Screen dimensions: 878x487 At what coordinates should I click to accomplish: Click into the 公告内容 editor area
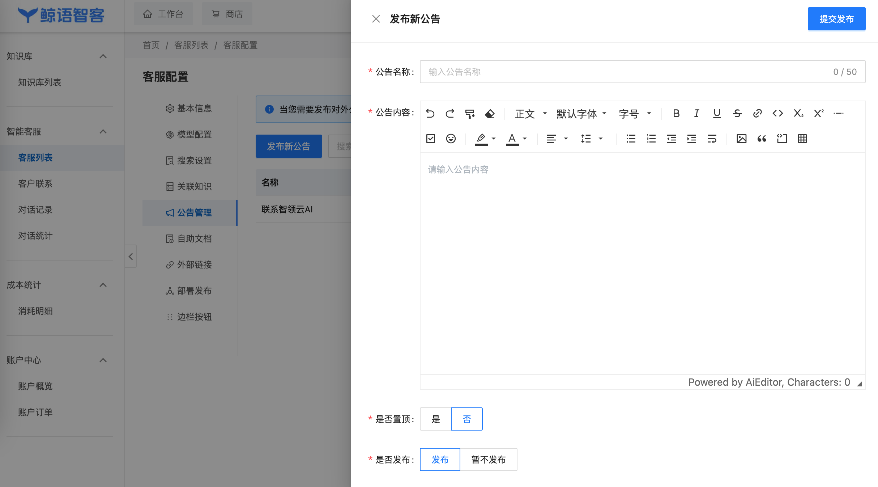[643, 263]
